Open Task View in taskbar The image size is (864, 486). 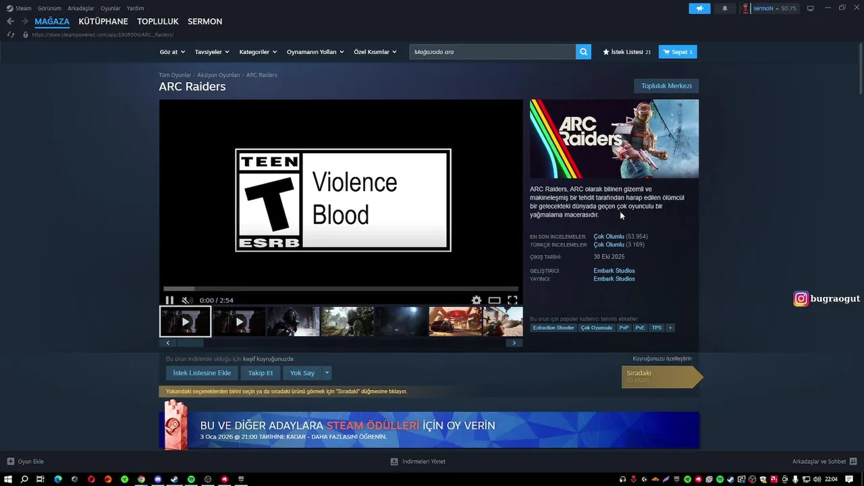pyautogui.click(x=40, y=479)
